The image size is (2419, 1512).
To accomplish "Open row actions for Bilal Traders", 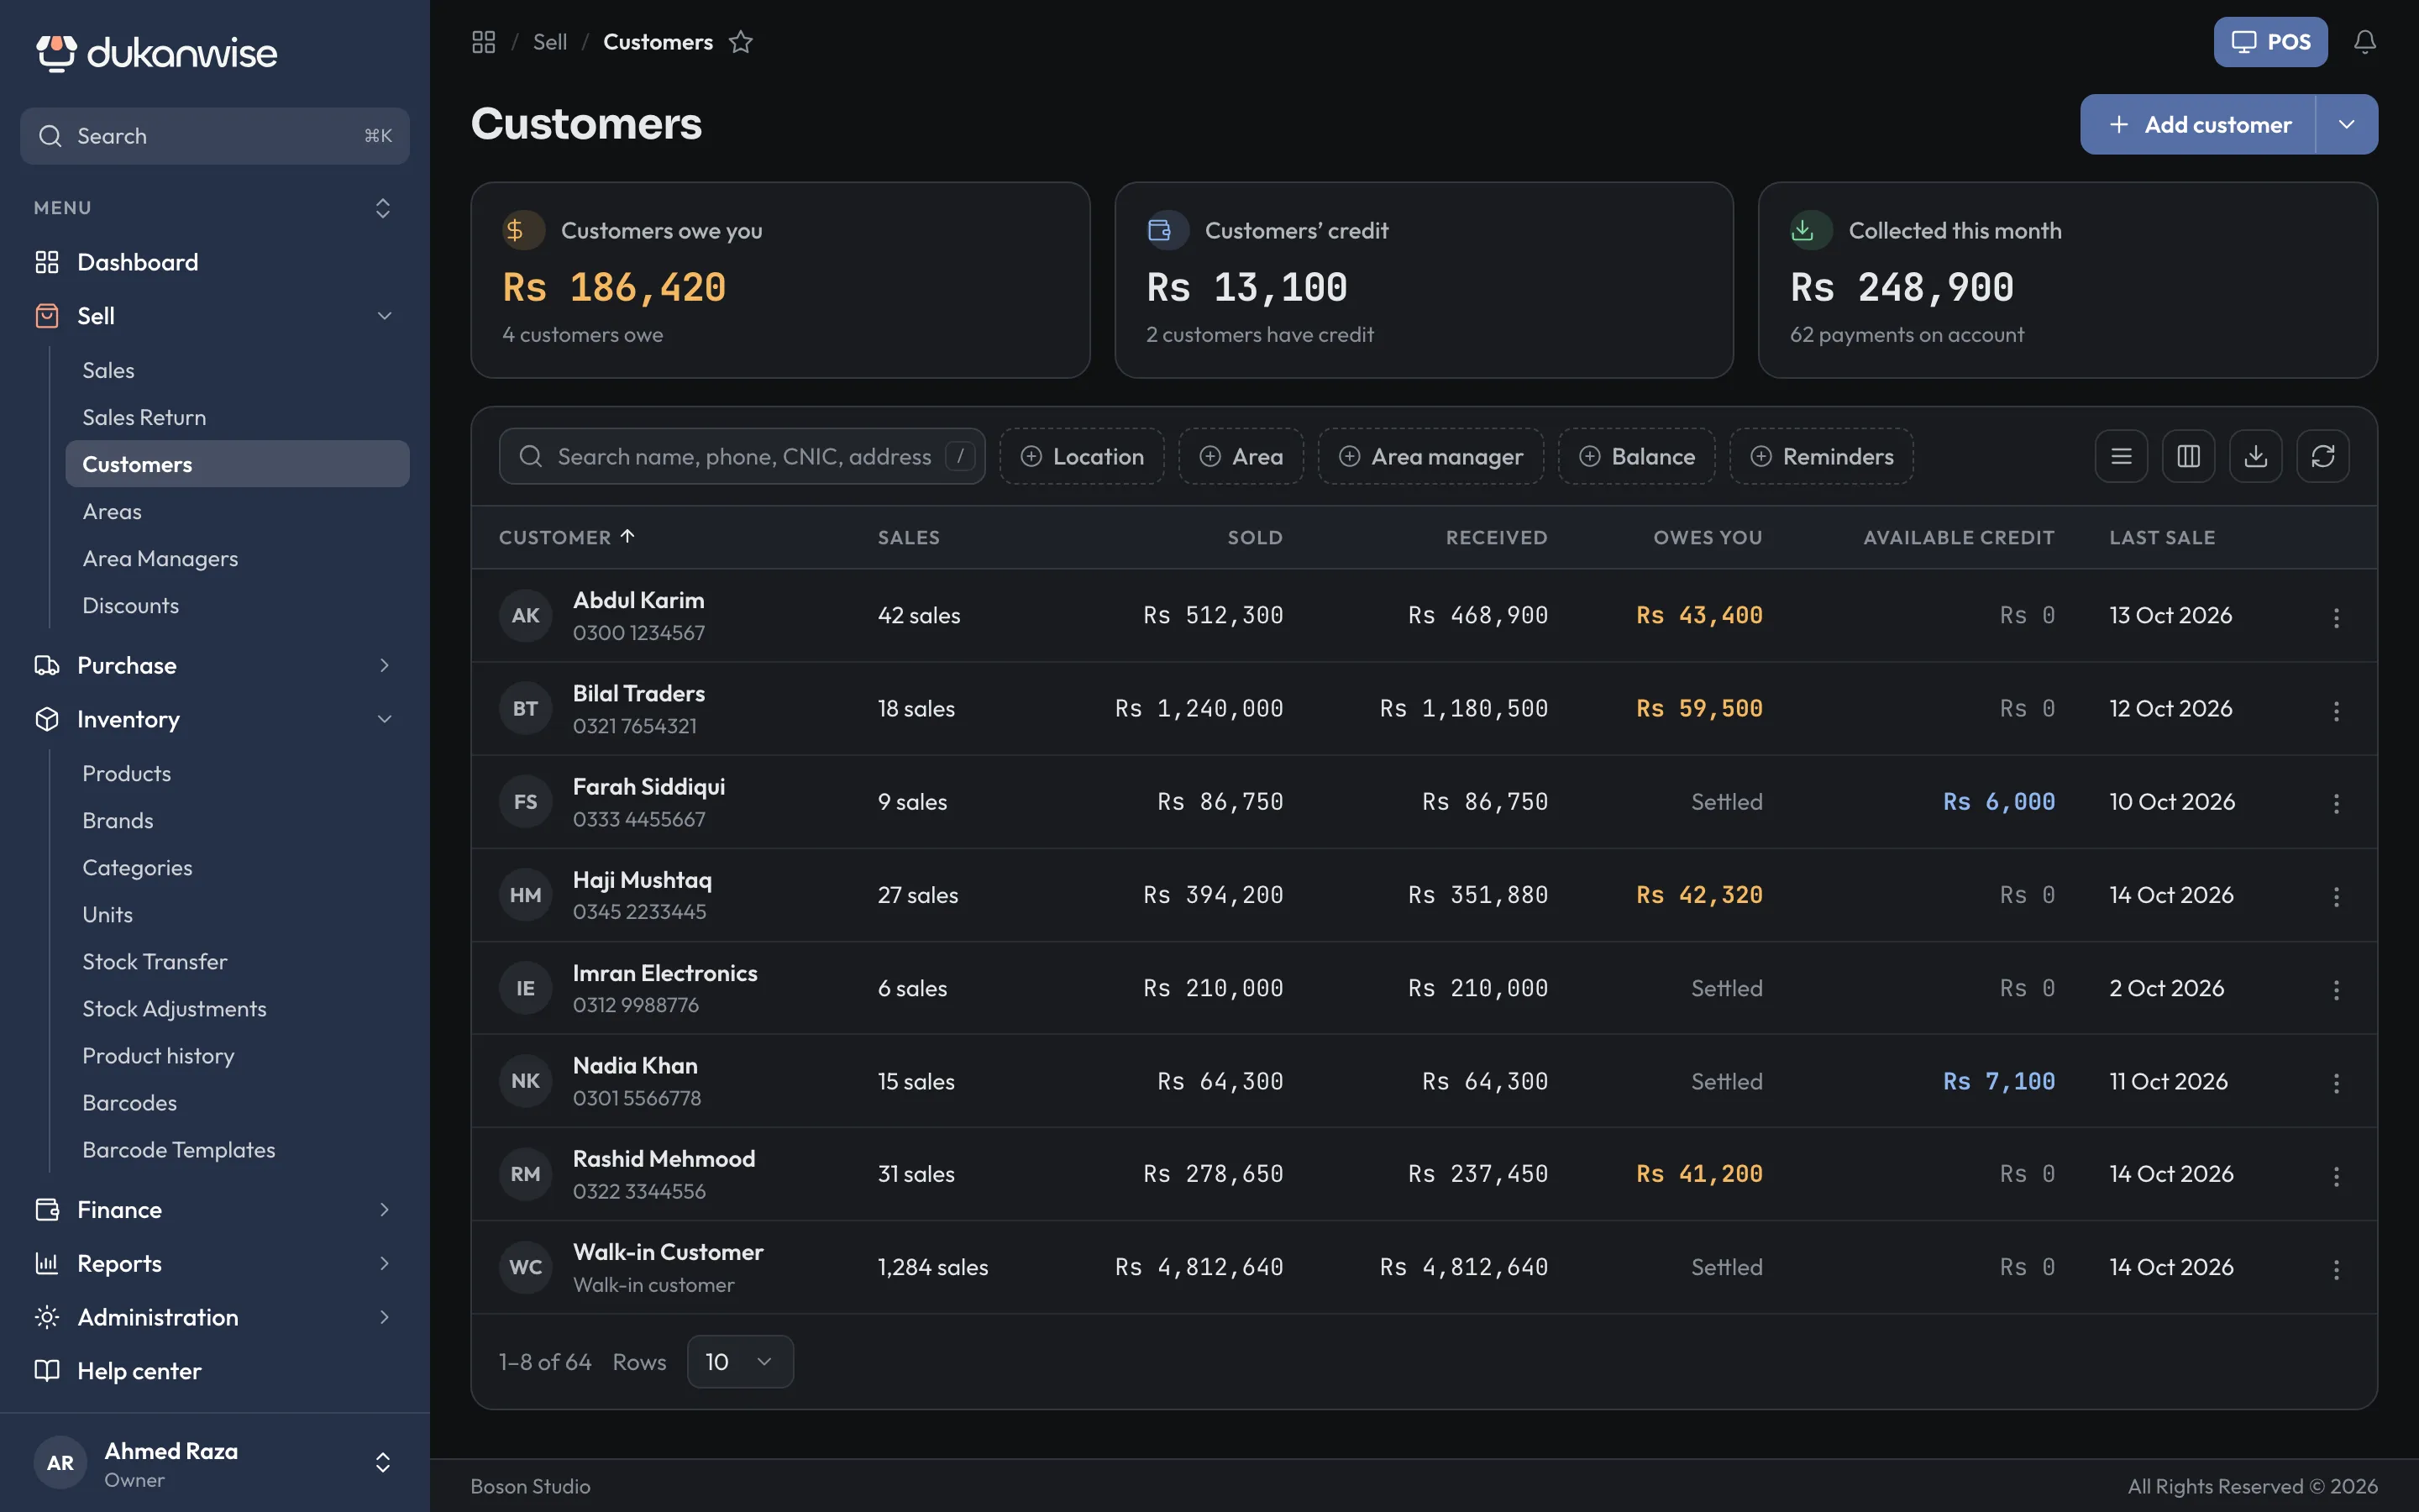I will 2336,710.
